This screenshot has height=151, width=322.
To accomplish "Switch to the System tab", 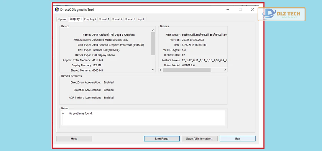I will tap(62, 19).
